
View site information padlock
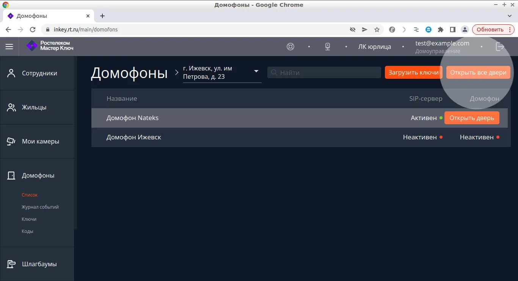(x=48, y=30)
